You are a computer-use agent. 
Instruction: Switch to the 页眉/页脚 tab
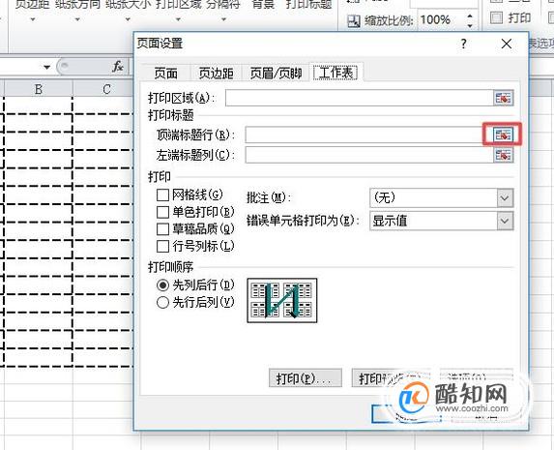click(276, 74)
